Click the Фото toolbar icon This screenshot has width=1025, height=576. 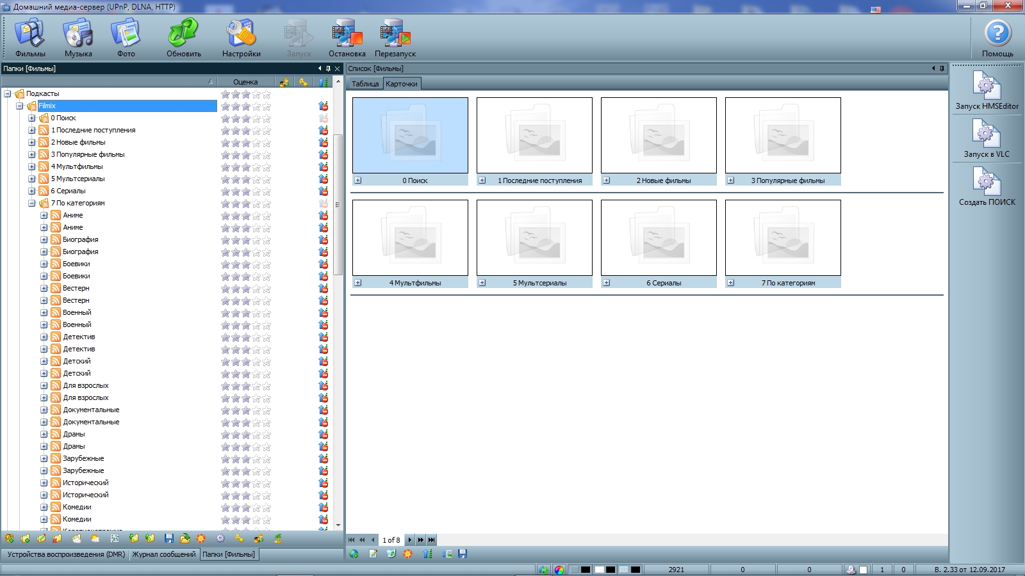pos(126,37)
